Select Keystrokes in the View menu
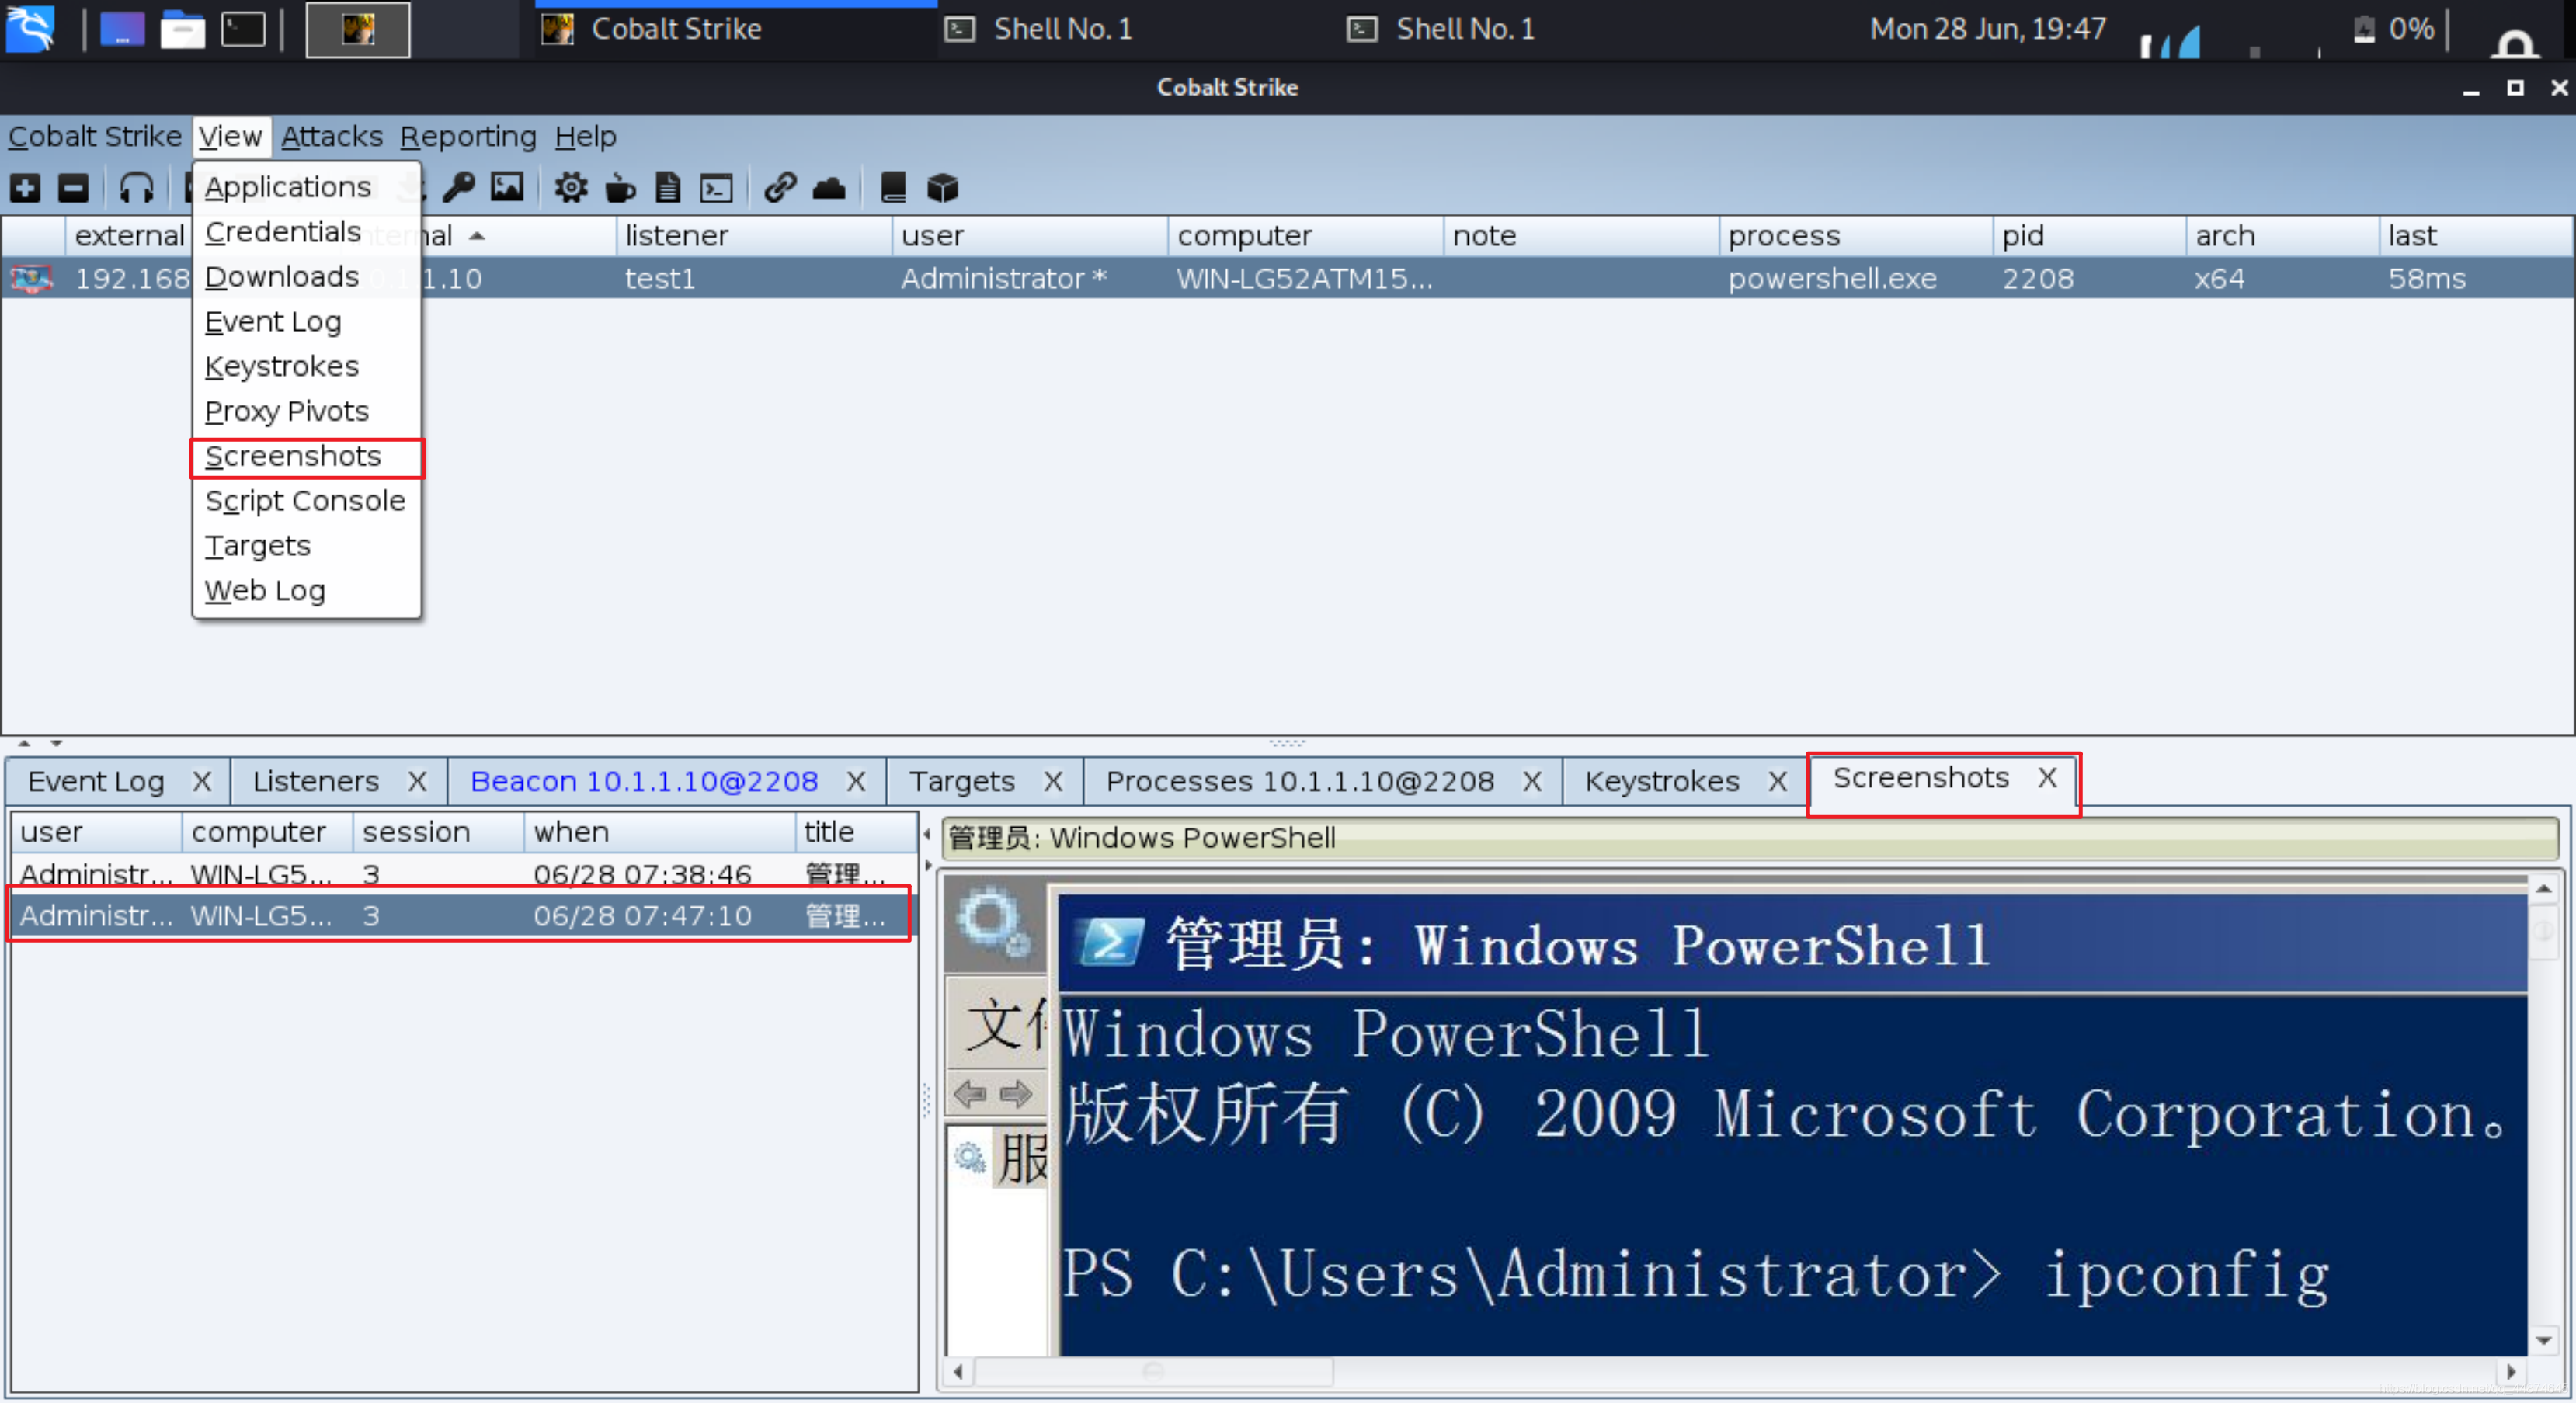2576x1403 pixels. pos(281,367)
